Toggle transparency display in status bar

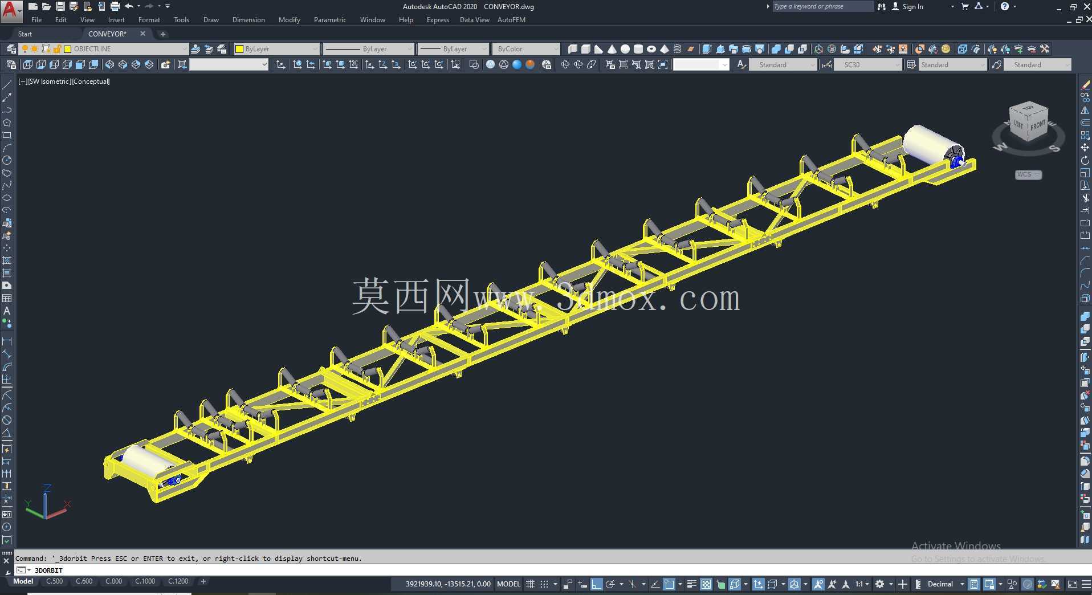pos(706,584)
